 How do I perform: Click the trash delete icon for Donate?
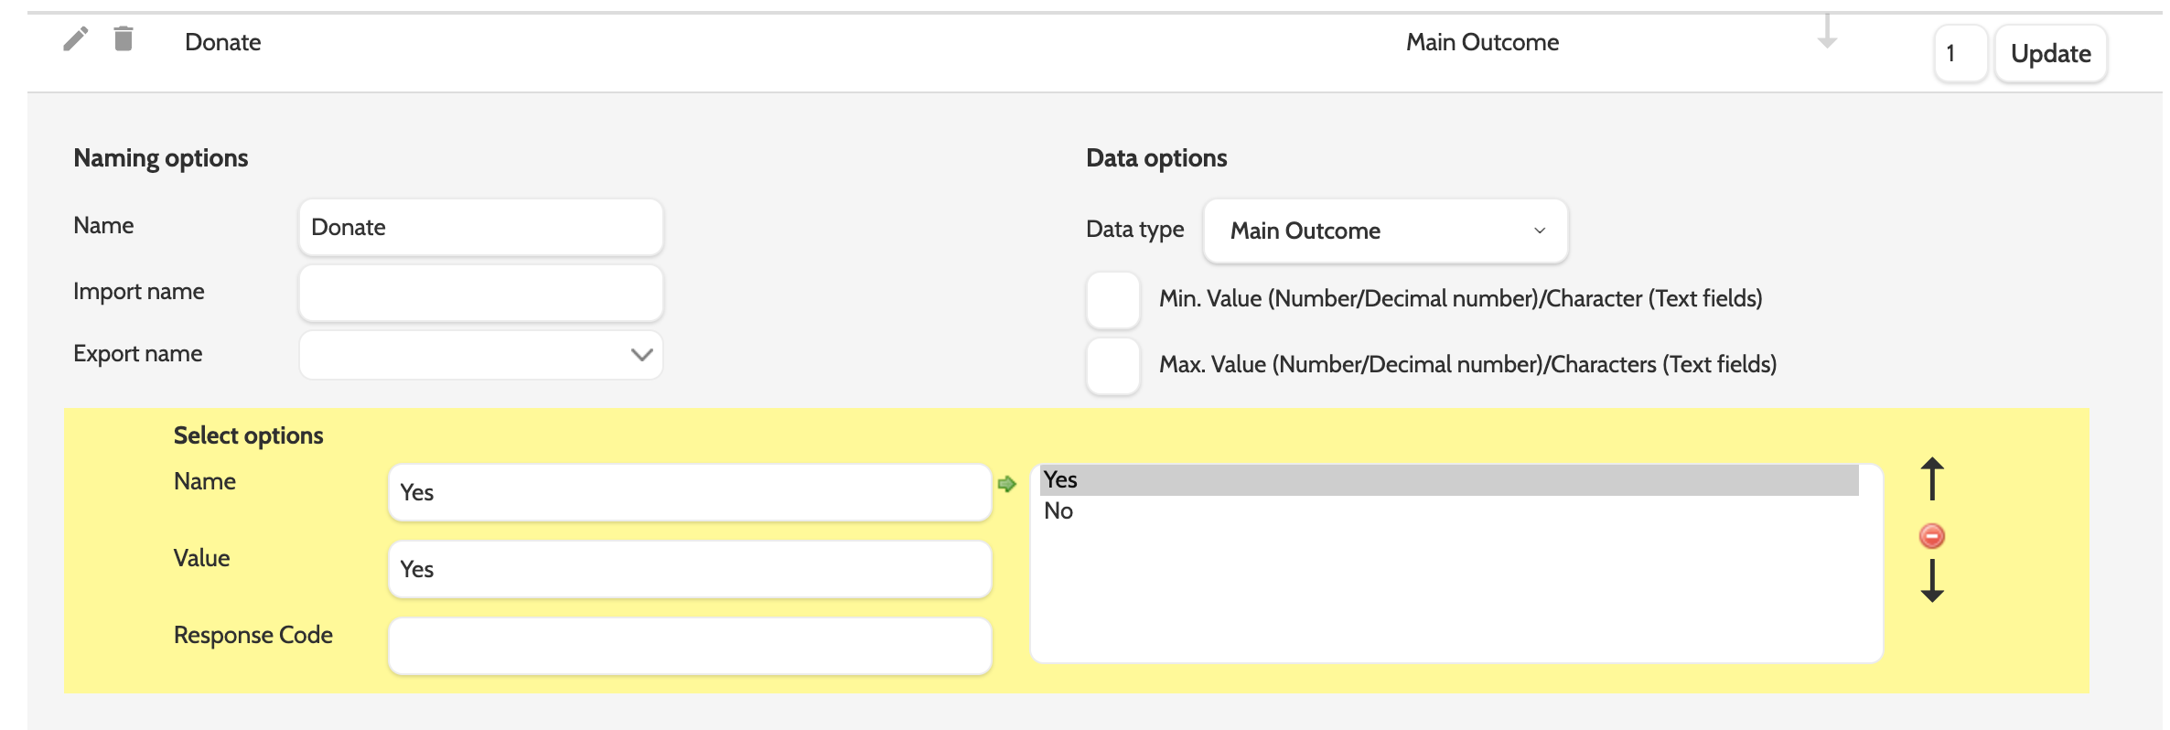[x=124, y=39]
